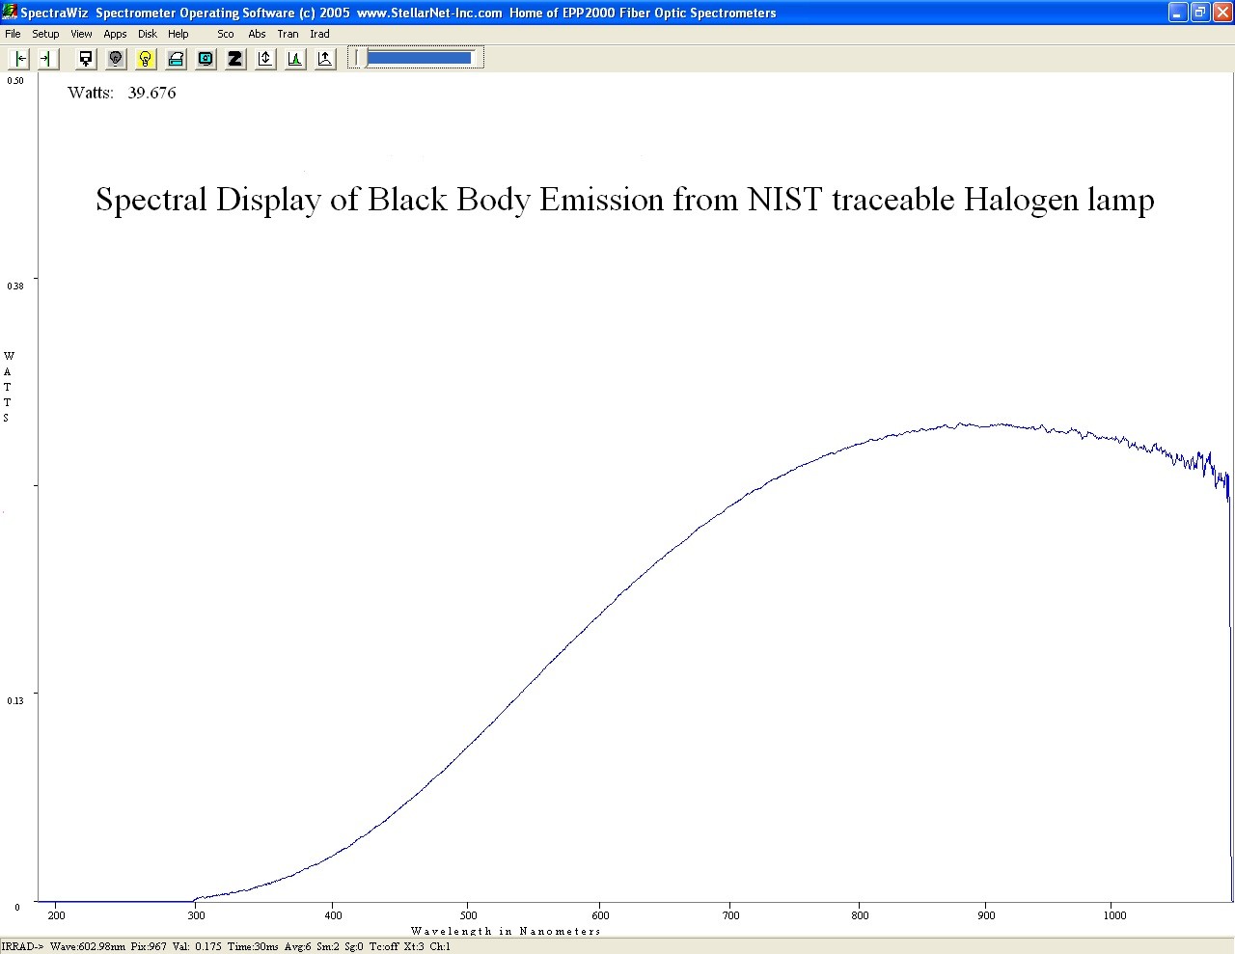Click the dark lamp reference icon

pyautogui.click(x=116, y=59)
